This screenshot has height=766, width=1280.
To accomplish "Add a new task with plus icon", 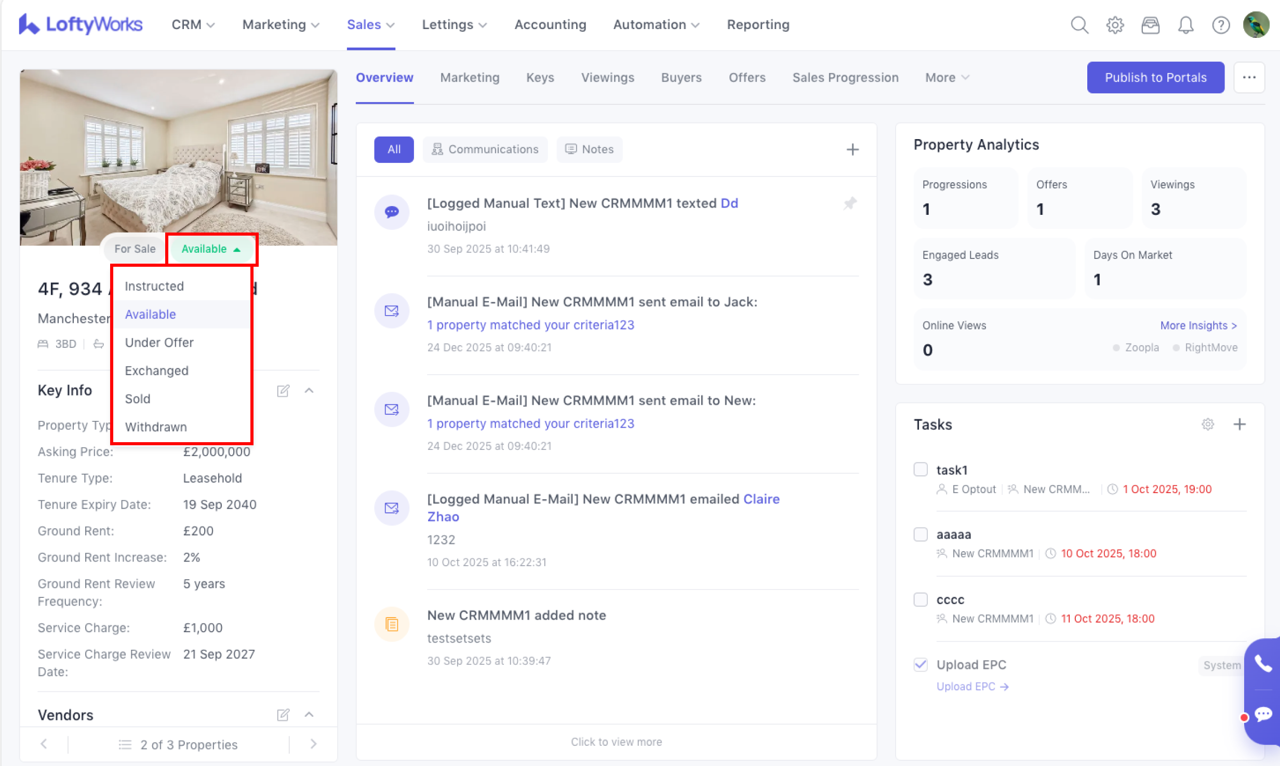I will [x=1239, y=424].
